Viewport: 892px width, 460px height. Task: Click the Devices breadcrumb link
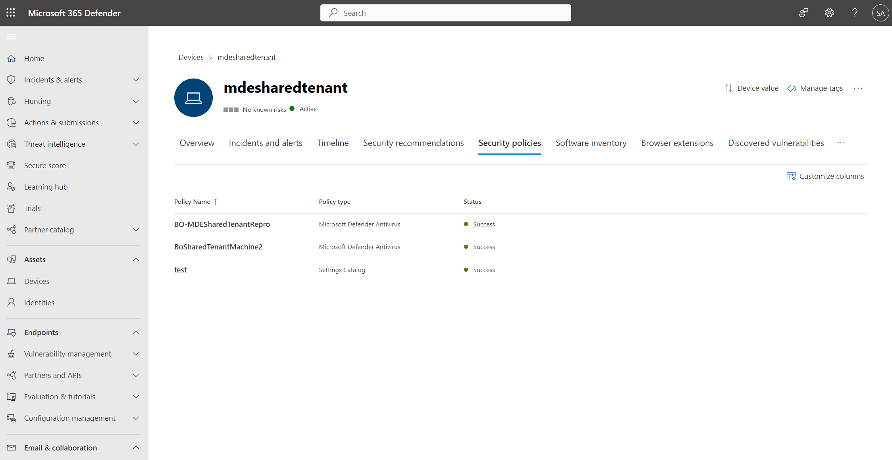pyautogui.click(x=190, y=57)
